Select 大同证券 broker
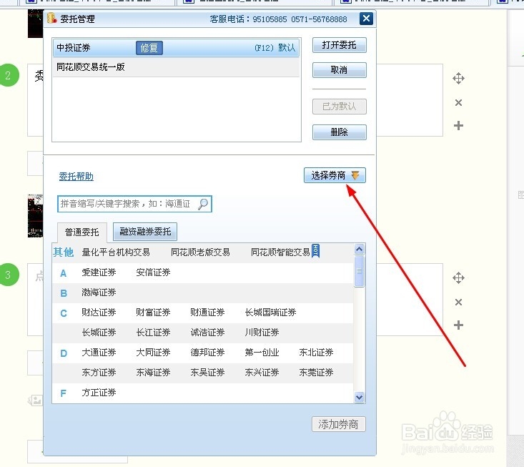The image size is (524, 467). pos(153,353)
